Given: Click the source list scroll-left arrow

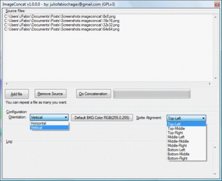Looking at the screenshot, I should (7, 84).
